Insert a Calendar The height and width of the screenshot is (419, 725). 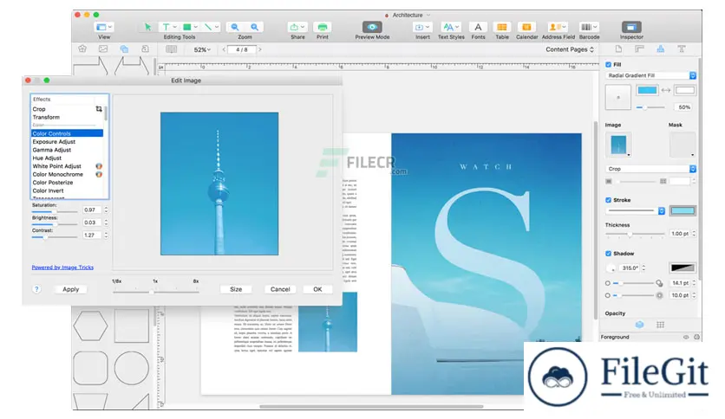click(526, 27)
